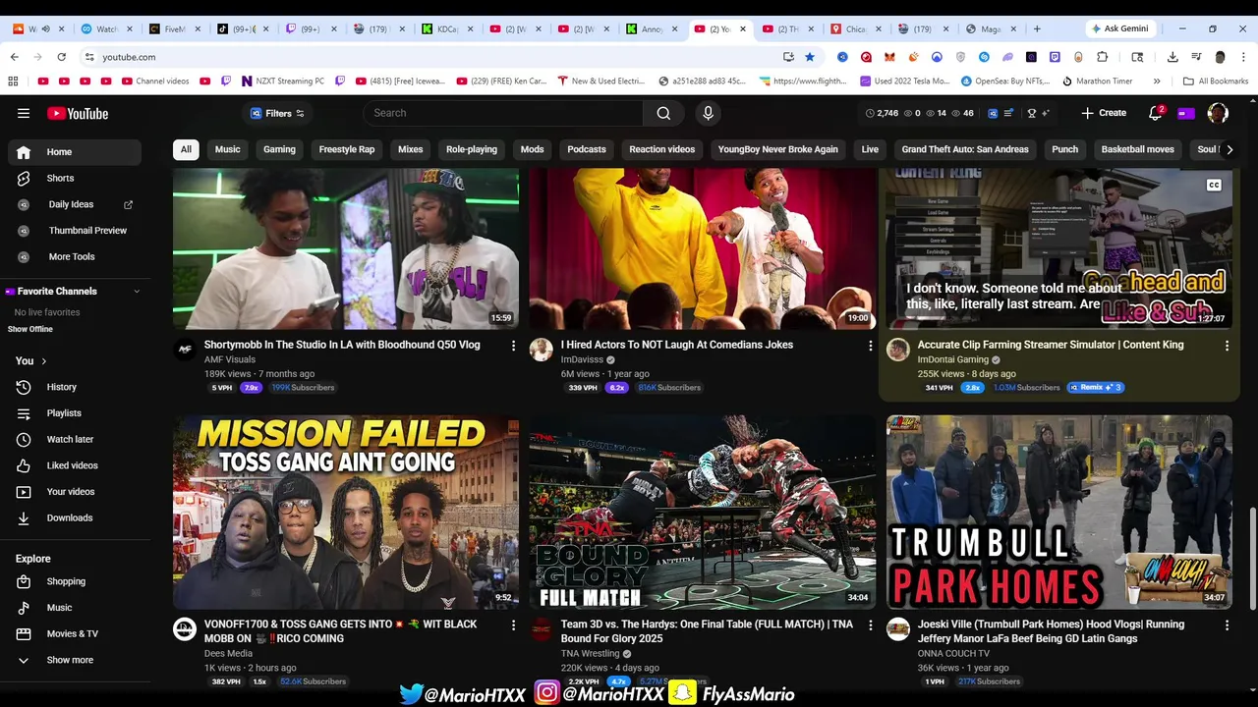Open options menu for I Hired Actors video
Screen dimensions: 1258x707
point(870,346)
